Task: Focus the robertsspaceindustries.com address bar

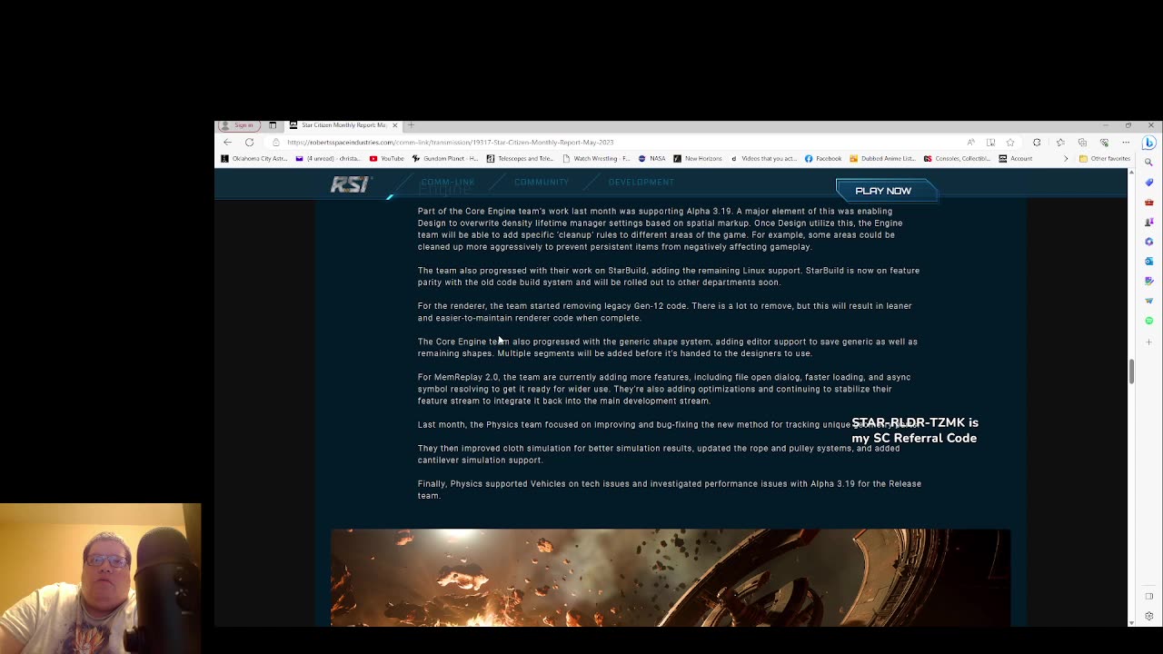Action: click(450, 142)
